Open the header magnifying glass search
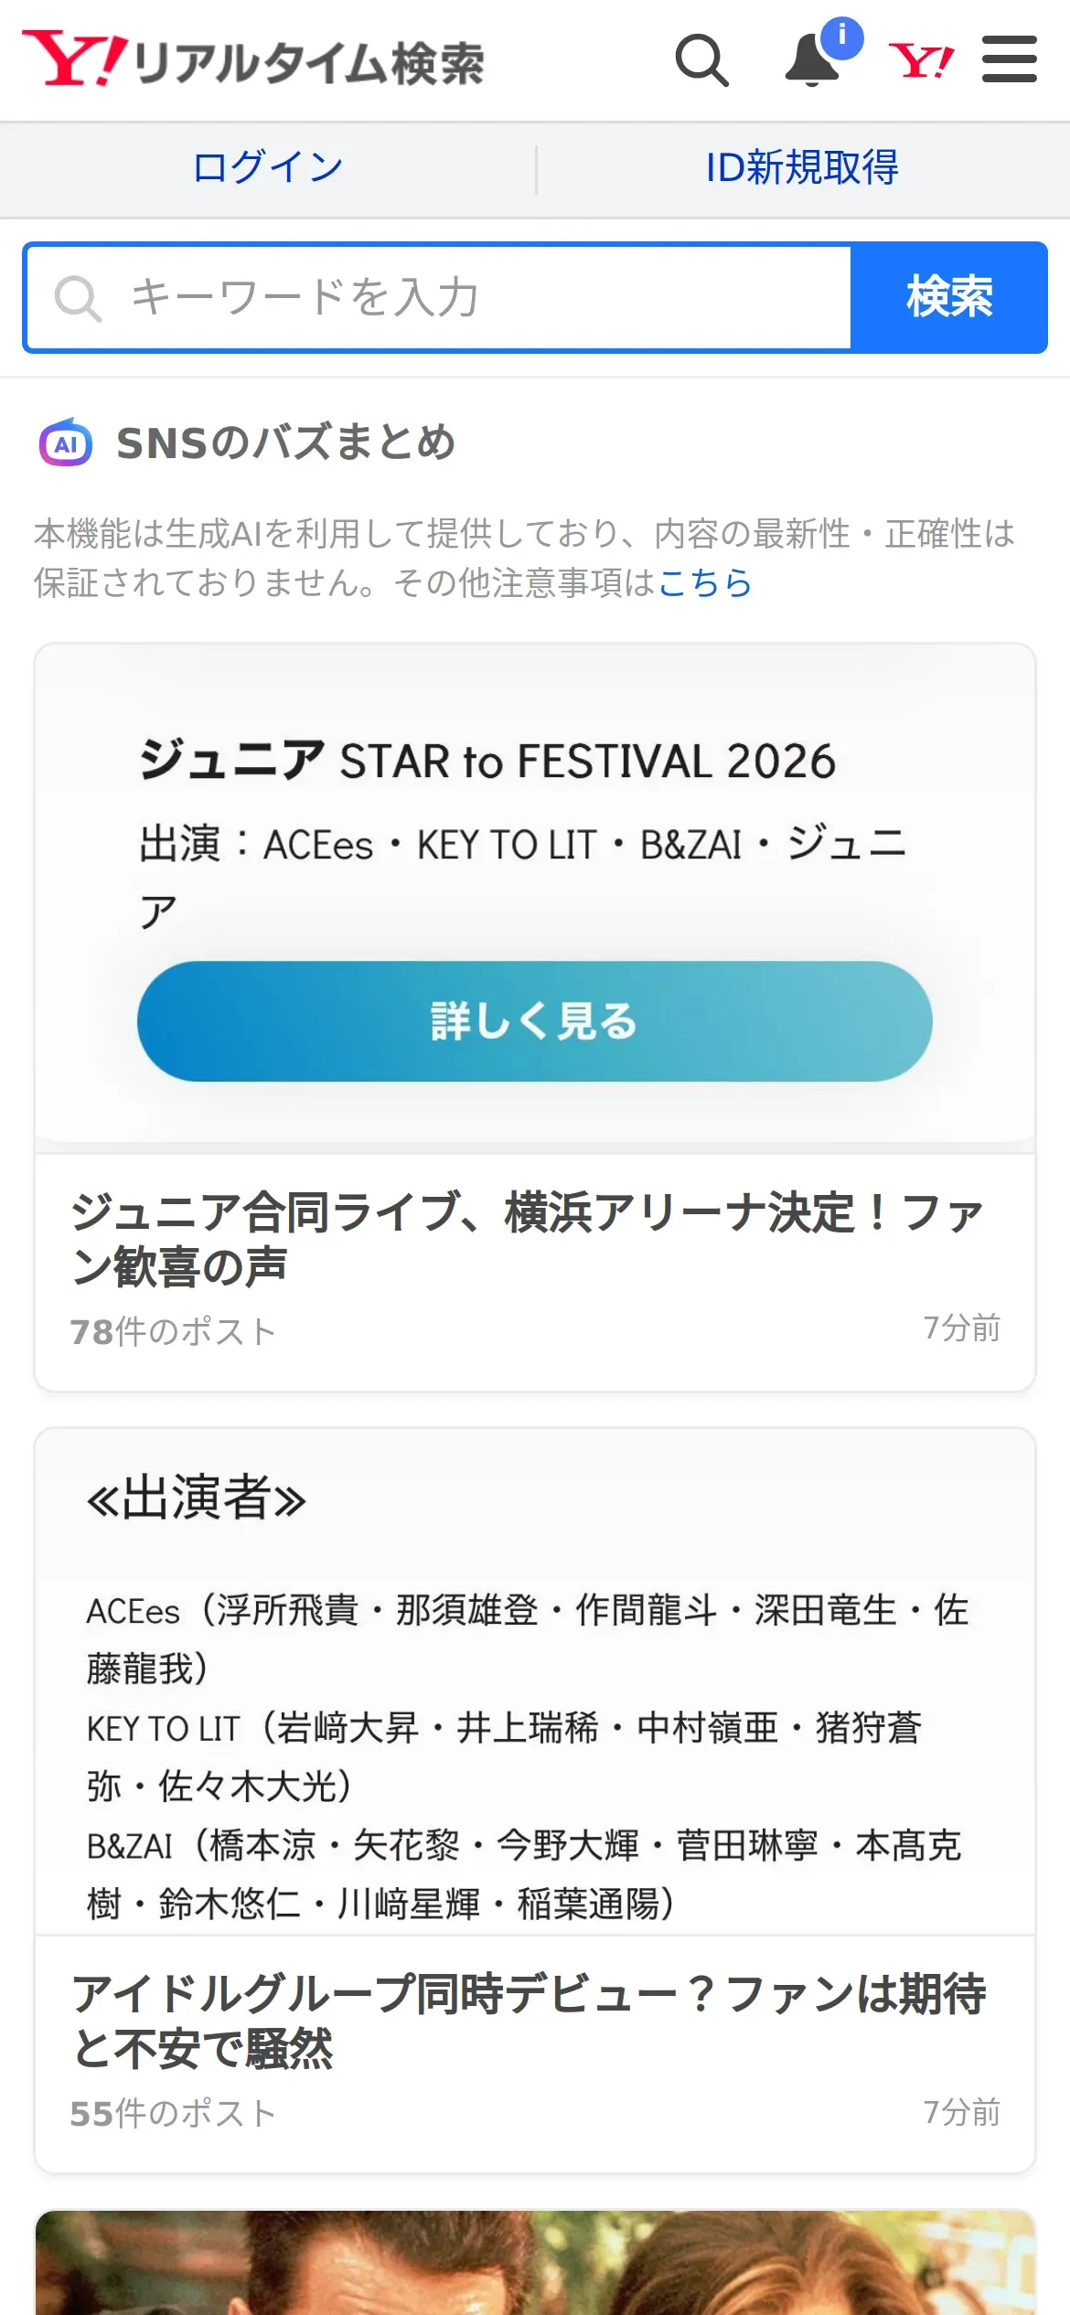Image resolution: width=1070 pixels, height=2315 pixels. click(x=701, y=60)
